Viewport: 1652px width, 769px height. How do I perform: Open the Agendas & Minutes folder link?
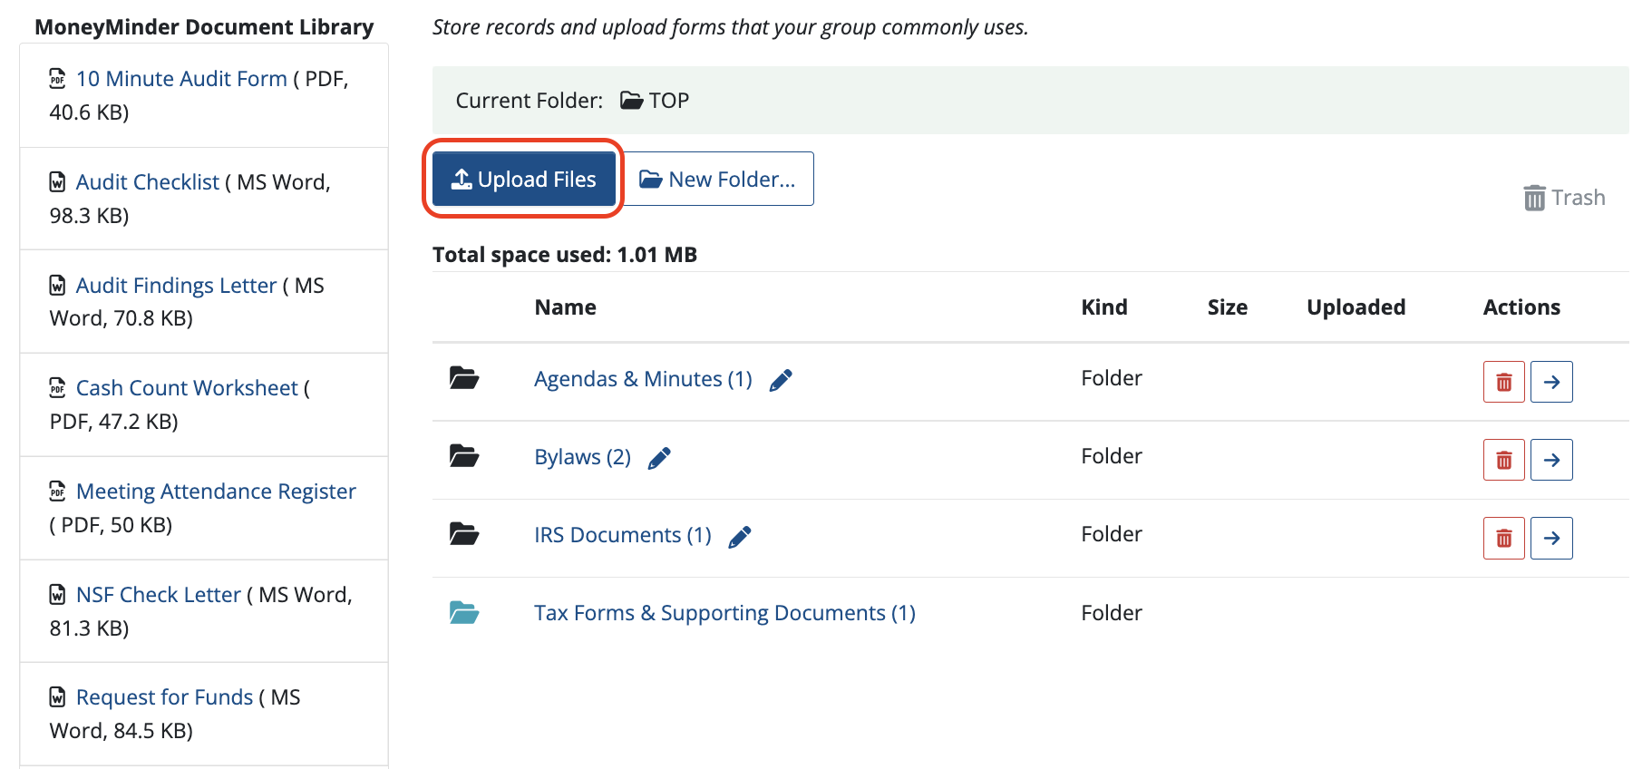point(643,378)
